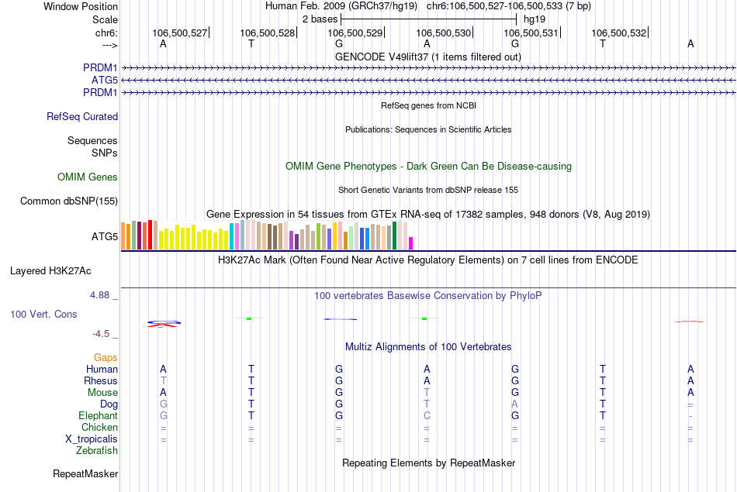Click the Scale label
The height and width of the screenshot is (492, 737).
[x=105, y=19]
